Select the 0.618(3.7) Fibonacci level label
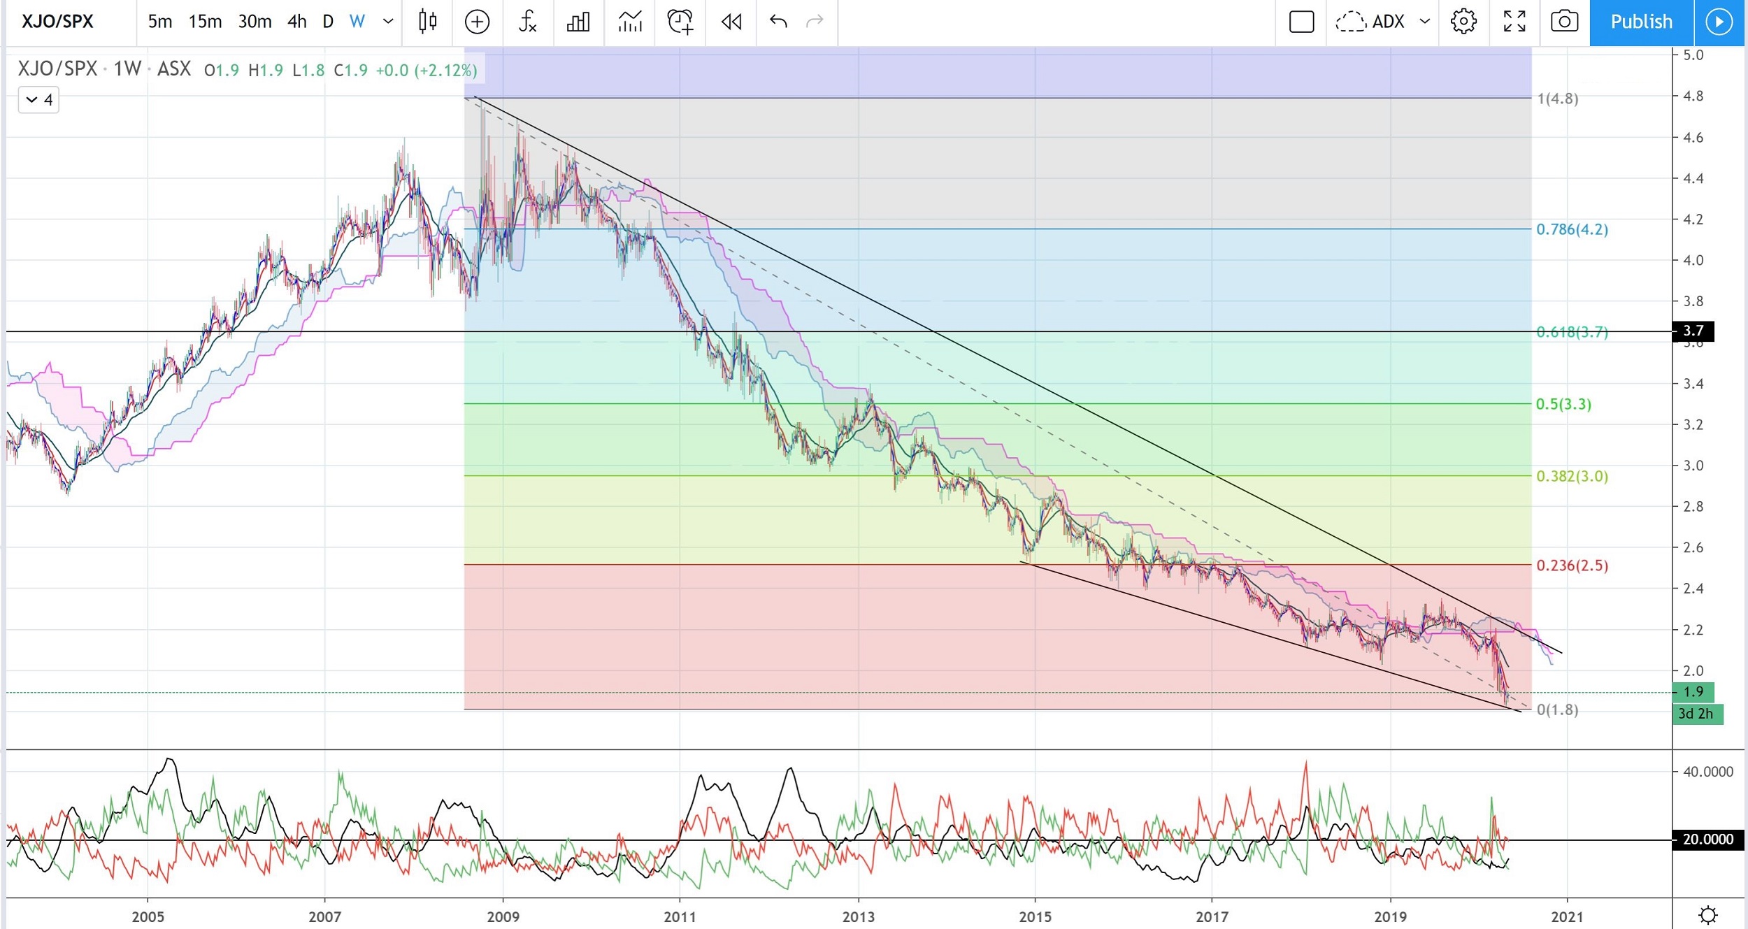 [x=1572, y=332]
